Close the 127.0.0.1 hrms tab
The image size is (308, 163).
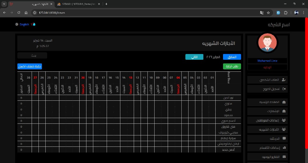(99, 4)
